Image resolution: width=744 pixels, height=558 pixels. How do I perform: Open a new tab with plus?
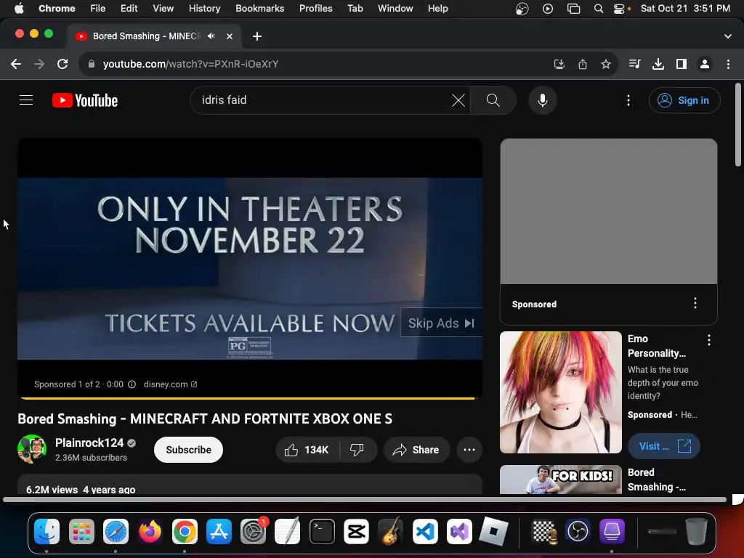click(x=256, y=36)
